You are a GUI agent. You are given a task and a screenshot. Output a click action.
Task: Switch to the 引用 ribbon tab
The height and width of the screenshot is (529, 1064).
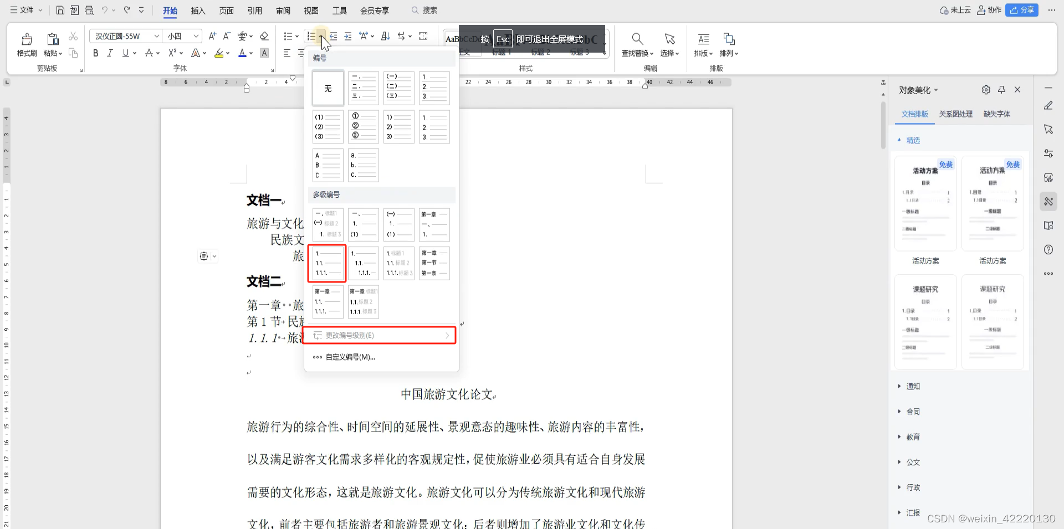(255, 11)
